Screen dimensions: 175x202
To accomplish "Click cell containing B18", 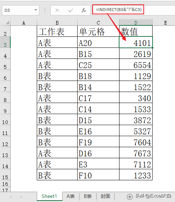I will coord(98,75).
